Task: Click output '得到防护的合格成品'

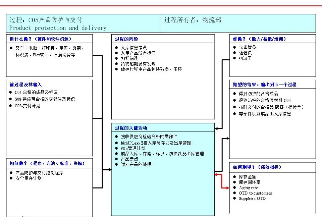Action: pyautogui.click(x=258, y=94)
